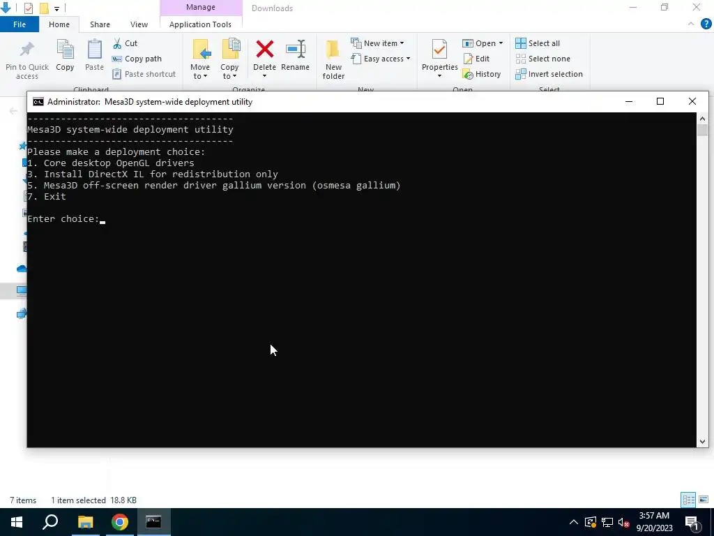Open Properties of the selected item
This screenshot has height=536, width=714.
point(439,59)
